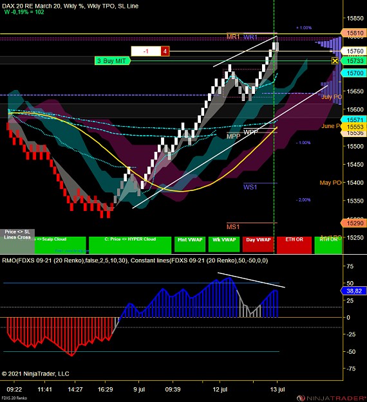Screen dimensions: 367x402
Task: Select the cyan 15700 price marker
Action: click(353, 73)
